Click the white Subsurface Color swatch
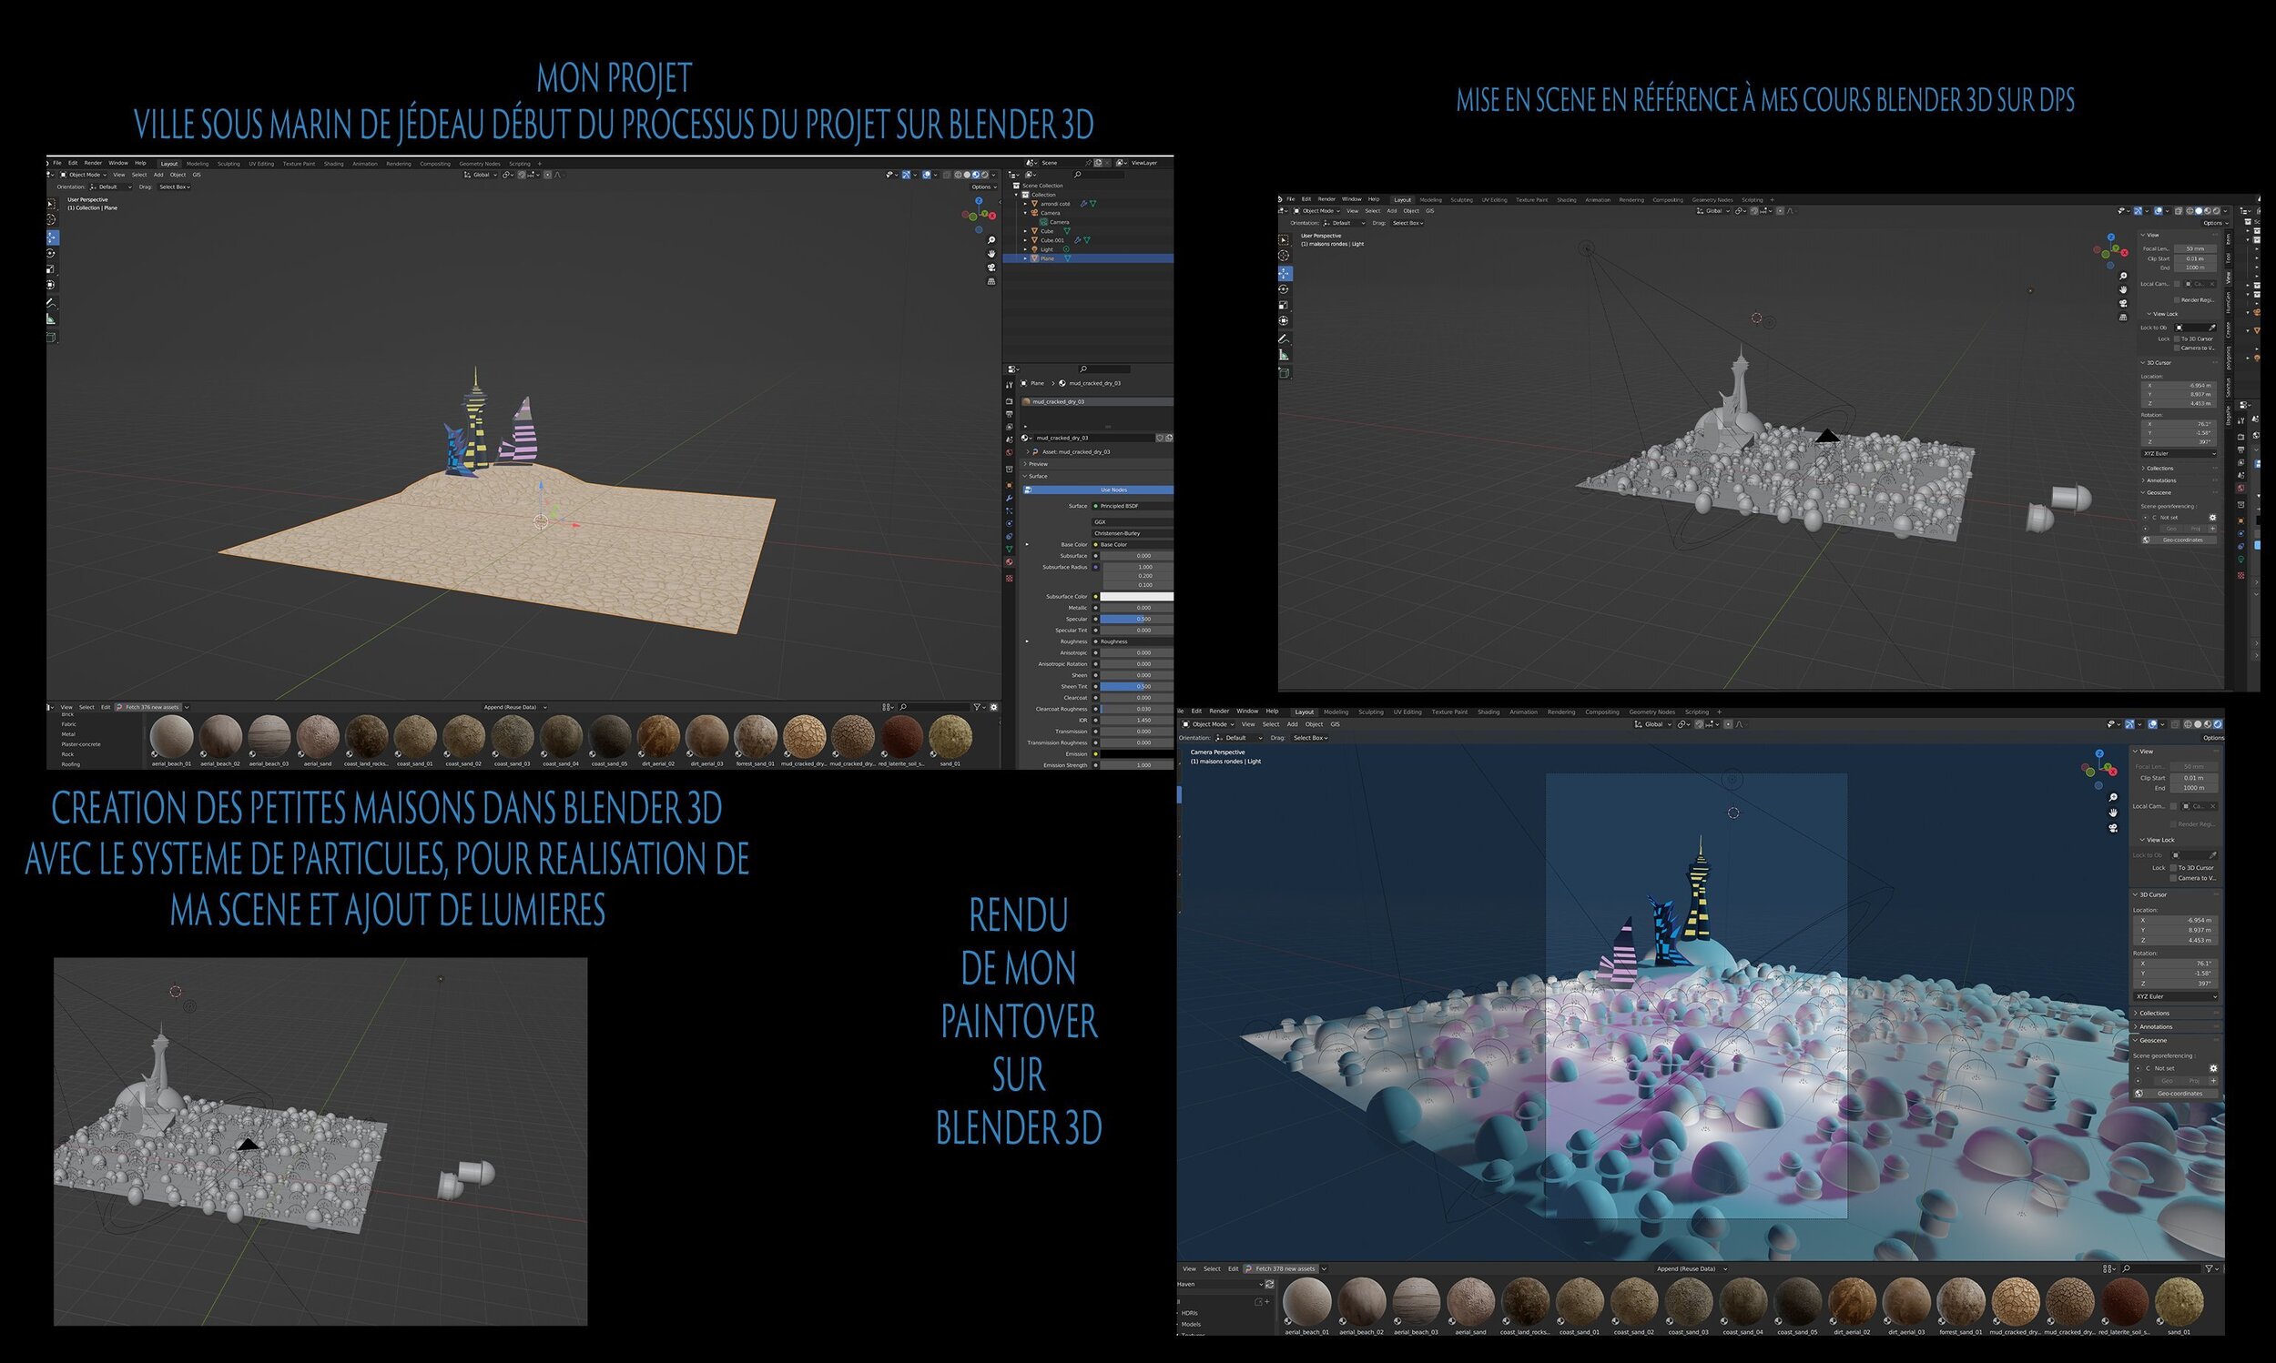 tap(1136, 596)
